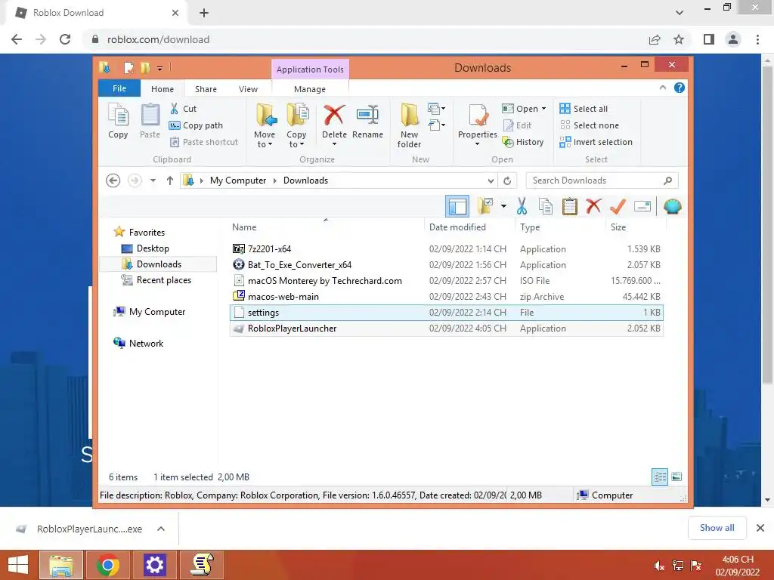Toggle Chrome side panel button
Screen dimensions: 774x580
click(x=709, y=39)
